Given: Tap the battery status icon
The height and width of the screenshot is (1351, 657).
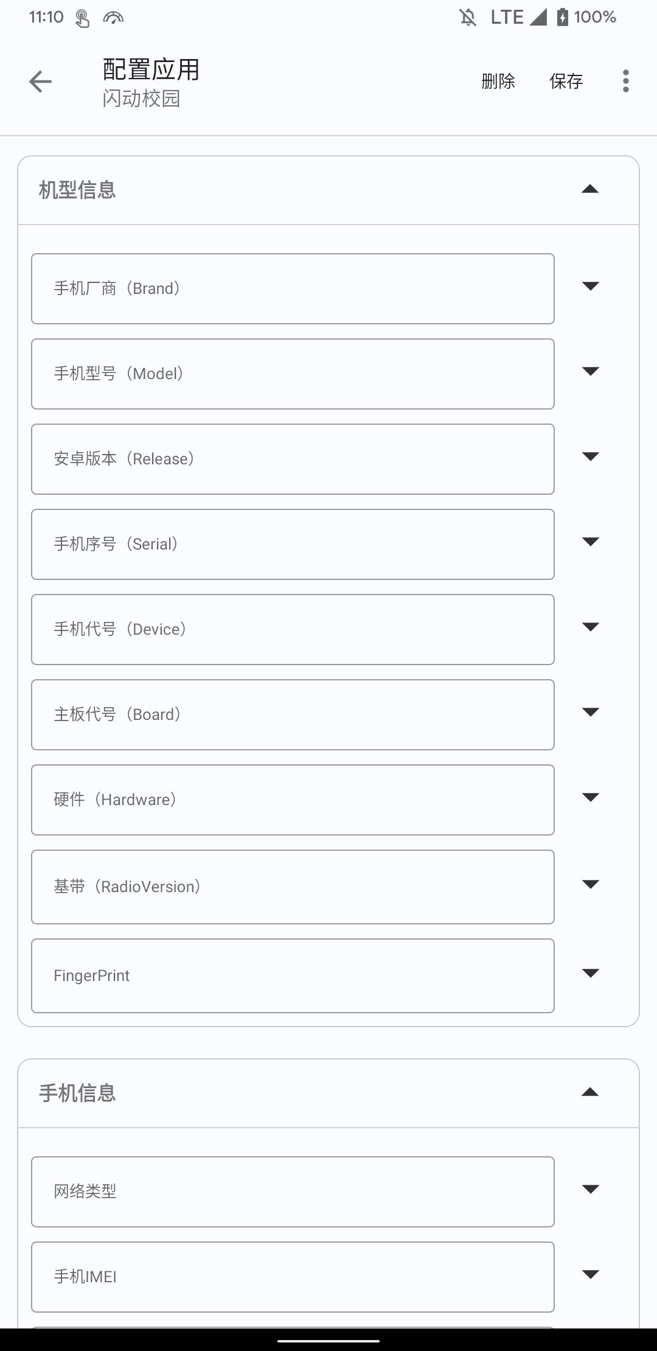Looking at the screenshot, I should pyautogui.click(x=562, y=17).
